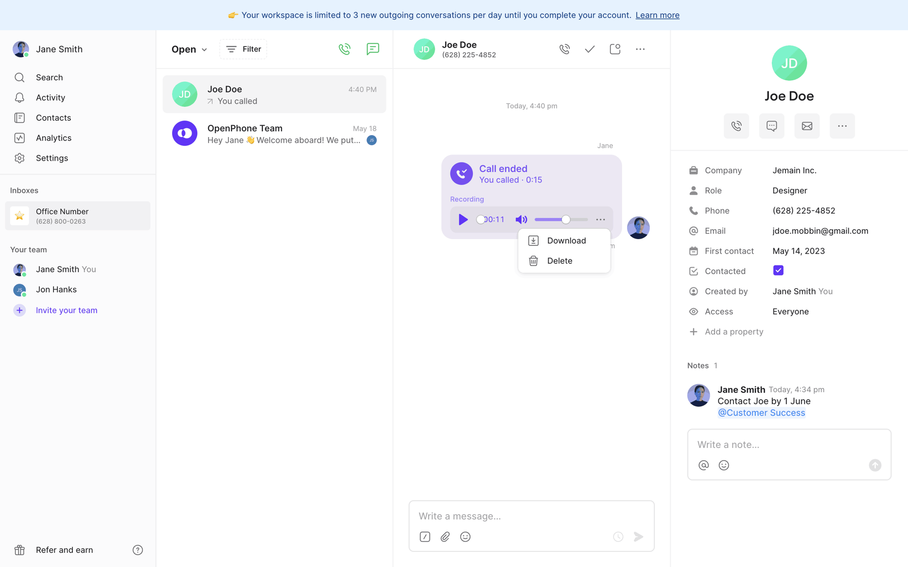Start a new call from inbox header

[x=344, y=49]
